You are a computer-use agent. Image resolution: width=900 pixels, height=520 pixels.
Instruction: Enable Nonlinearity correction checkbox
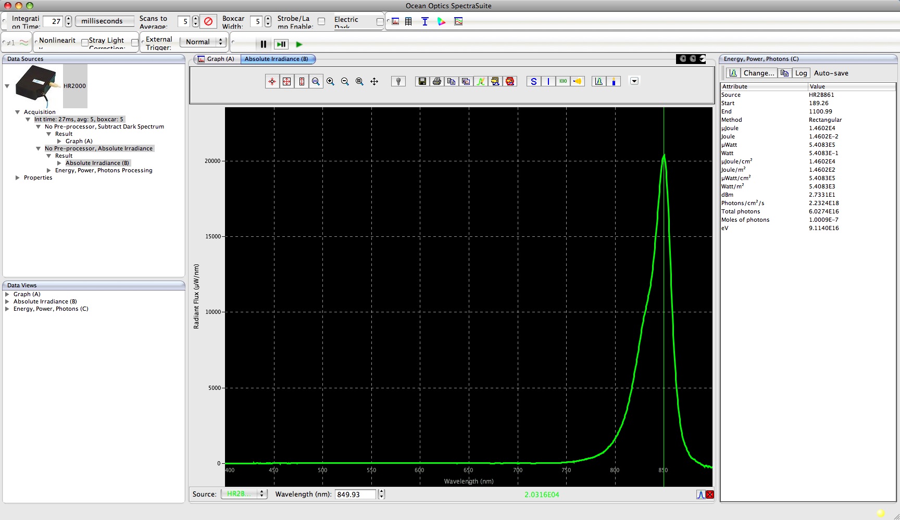pyautogui.click(x=84, y=43)
